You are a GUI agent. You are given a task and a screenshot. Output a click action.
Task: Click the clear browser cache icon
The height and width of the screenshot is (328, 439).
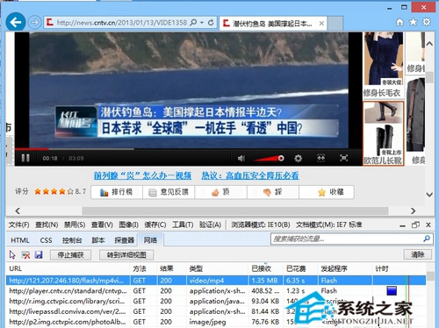(x=25, y=255)
